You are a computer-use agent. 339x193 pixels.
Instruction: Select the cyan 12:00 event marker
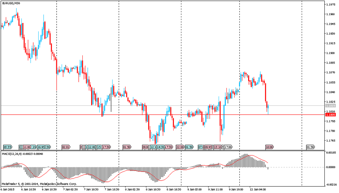92,147
